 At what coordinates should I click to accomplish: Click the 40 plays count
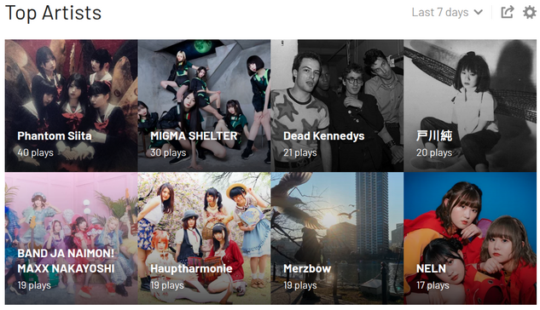pos(35,152)
